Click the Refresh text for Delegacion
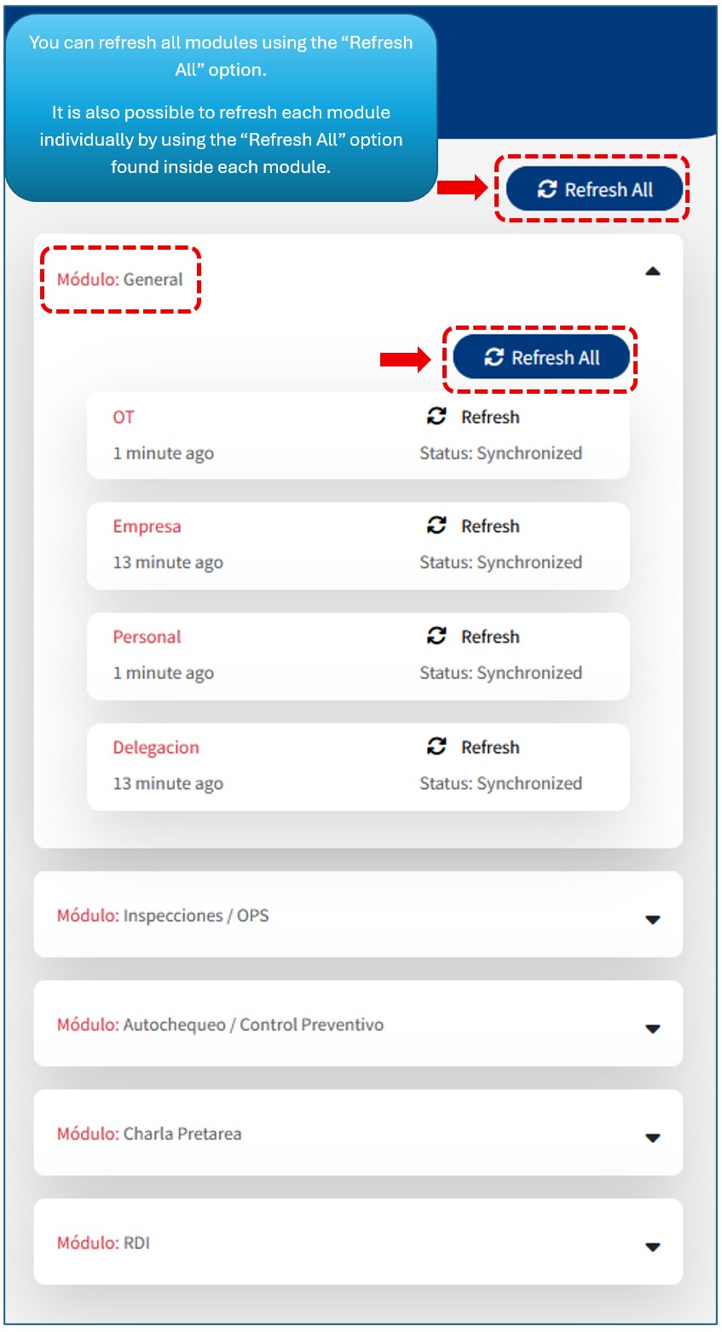The height and width of the screenshot is (1332, 722). pyautogui.click(x=490, y=747)
